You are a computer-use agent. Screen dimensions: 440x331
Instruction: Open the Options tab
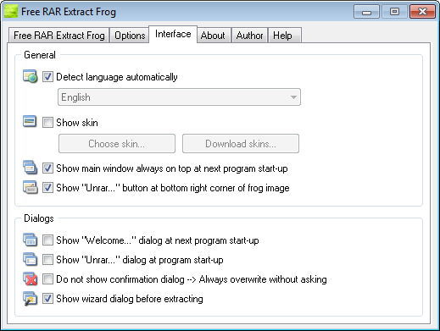pyautogui.click(x=130, y=36)
